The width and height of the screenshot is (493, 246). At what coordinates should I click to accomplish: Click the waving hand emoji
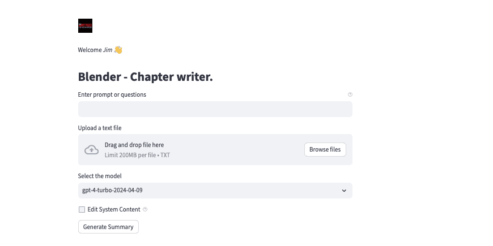118,50
